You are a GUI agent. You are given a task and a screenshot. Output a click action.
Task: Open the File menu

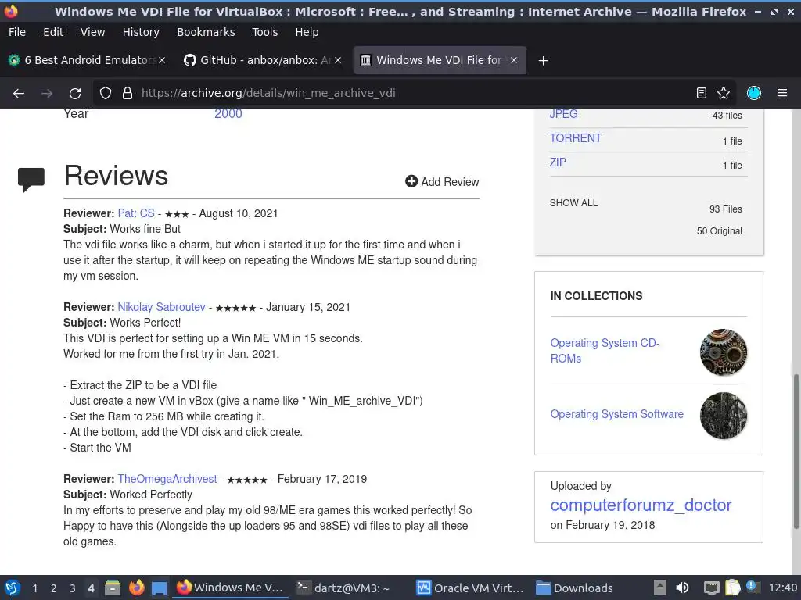(x=17, y=32)
